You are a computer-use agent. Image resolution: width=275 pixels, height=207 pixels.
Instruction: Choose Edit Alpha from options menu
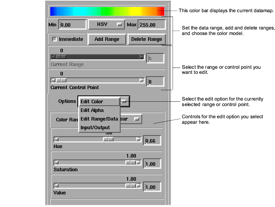[92, 110]
